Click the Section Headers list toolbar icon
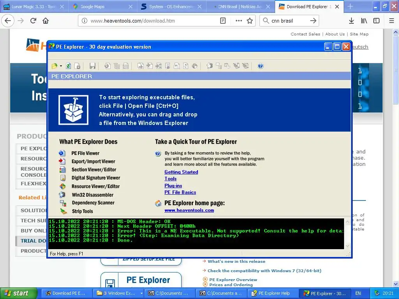This screenshot has width=399, height=299. point(126,66)
